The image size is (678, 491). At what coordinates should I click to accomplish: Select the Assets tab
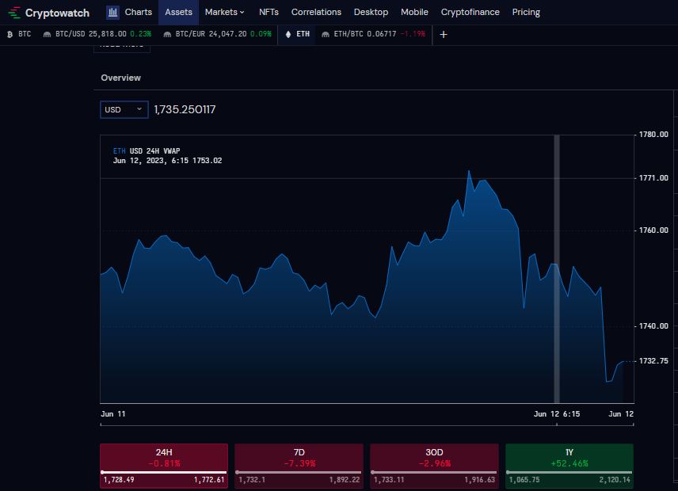pyautogui.click(x=178, y=12)
